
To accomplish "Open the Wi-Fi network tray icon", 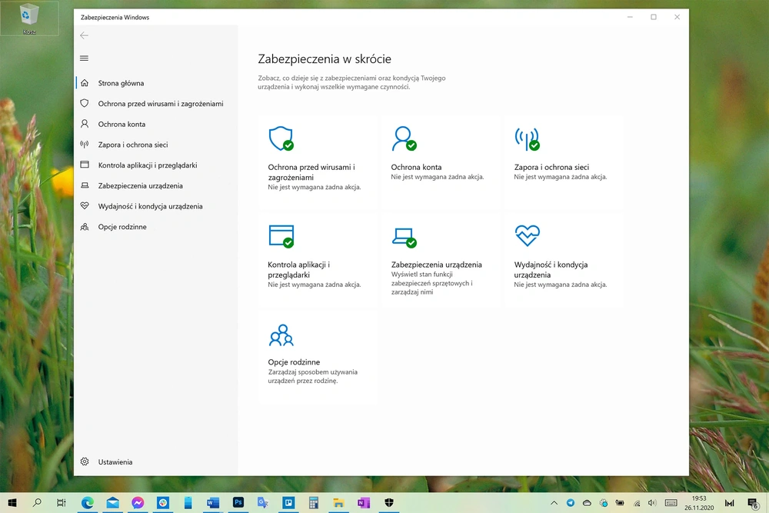I will pos(637,503).
